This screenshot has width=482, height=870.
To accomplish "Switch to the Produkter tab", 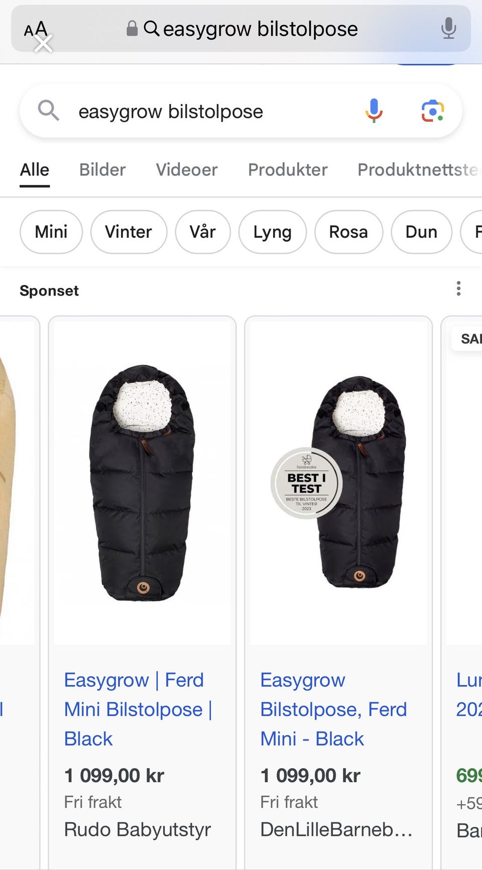I will tap(288, 170).
